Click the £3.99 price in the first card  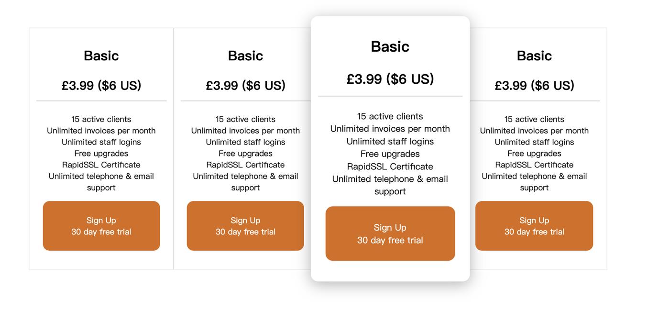[101, 85]
